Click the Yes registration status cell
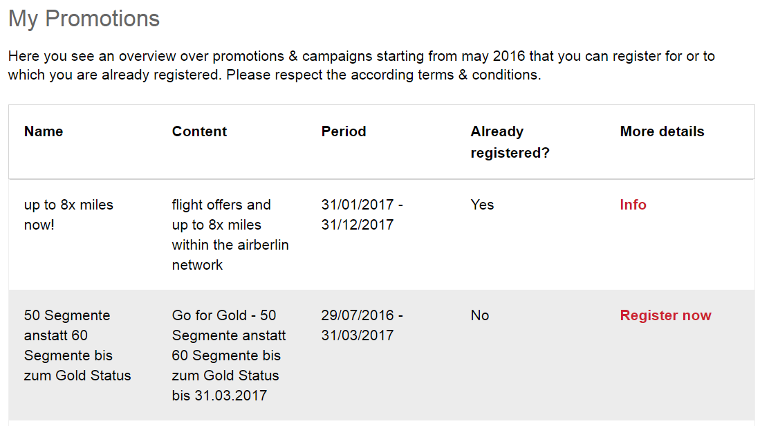The height and width of the screenshot is (426, 760). [482, 205]
